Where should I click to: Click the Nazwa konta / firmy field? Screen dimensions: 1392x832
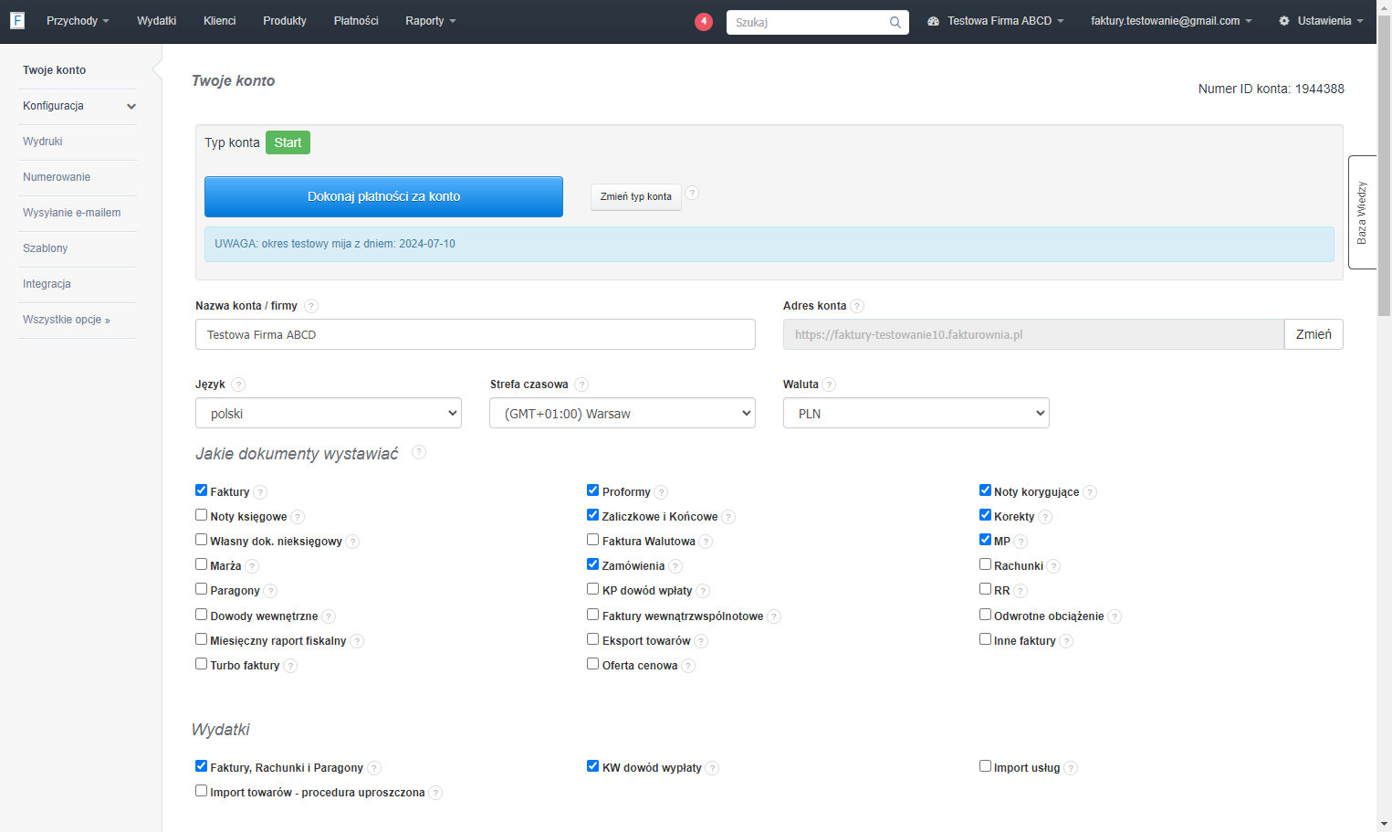[x=476, y=334]
